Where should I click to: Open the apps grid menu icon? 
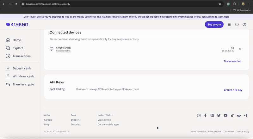click(230, 25)
